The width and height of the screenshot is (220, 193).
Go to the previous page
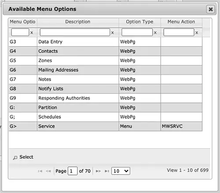click(x=48, y=171)
